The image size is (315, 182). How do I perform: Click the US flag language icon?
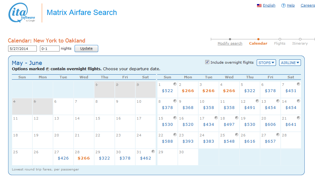(x=259, y=5)
